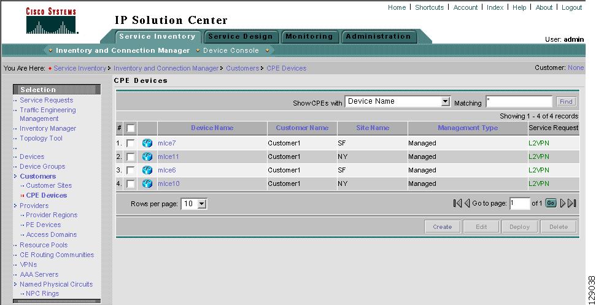The image size is (596, 305).
Task: Go to next page arrow icon
Action: [x=563, y=203]
